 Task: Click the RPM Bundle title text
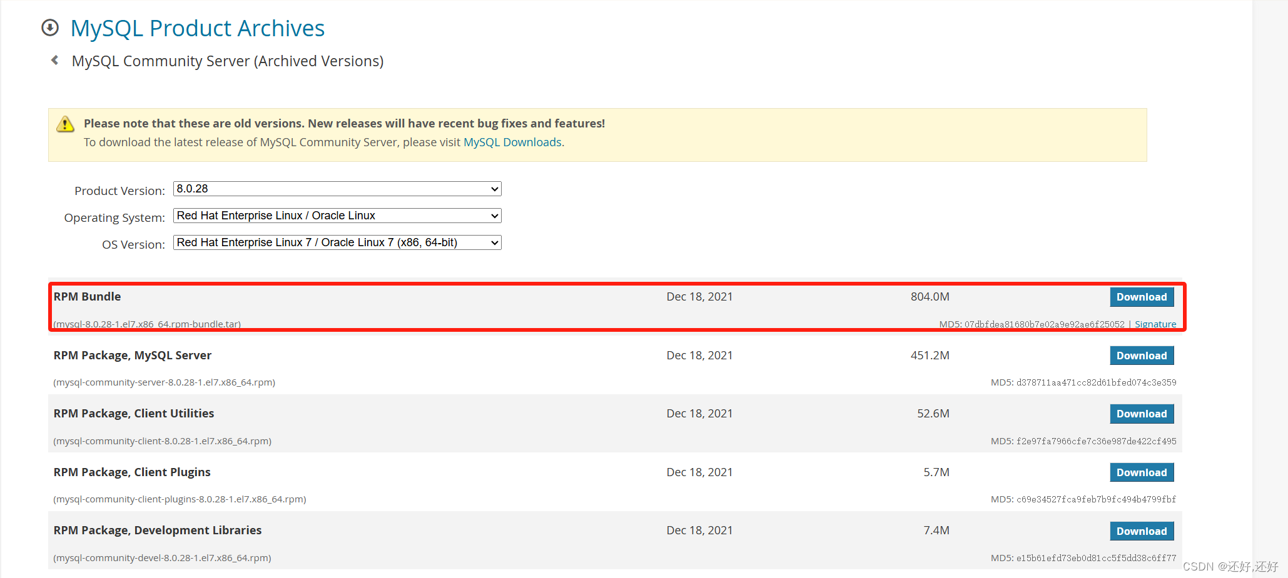point(87,297)
